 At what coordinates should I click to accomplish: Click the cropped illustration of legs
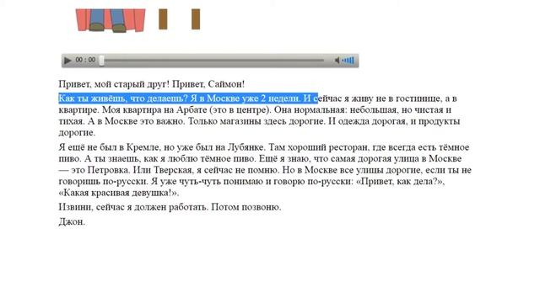click(111, 20)
